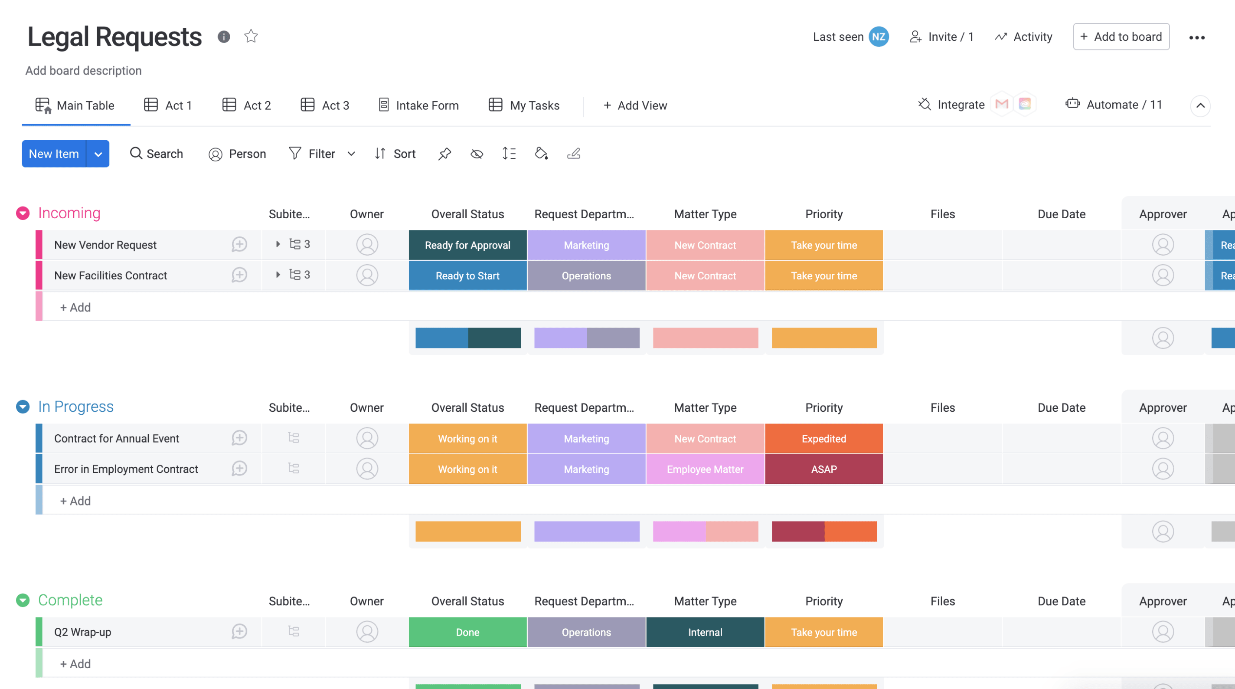Open Integrate options

pos(952,104)
